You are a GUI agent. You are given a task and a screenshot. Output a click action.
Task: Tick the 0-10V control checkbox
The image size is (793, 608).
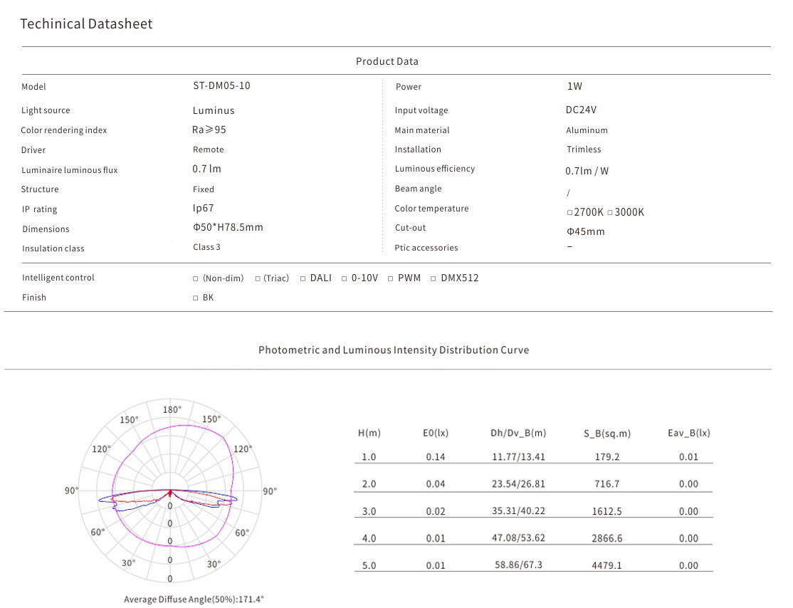tap(345, 278)
